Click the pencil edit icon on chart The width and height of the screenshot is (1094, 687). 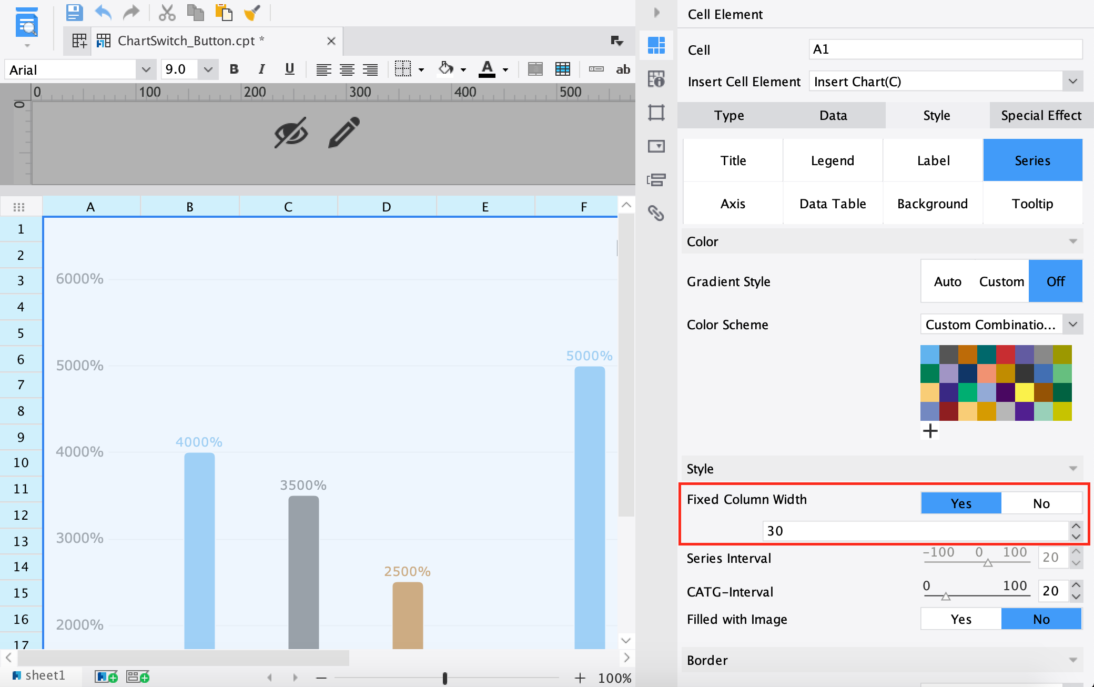coord(344,132)
